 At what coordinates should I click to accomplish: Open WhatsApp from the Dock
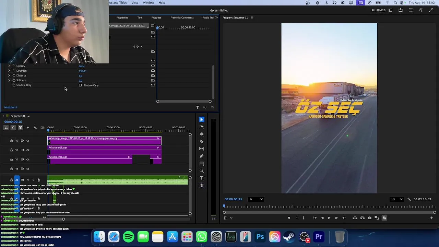202,237
